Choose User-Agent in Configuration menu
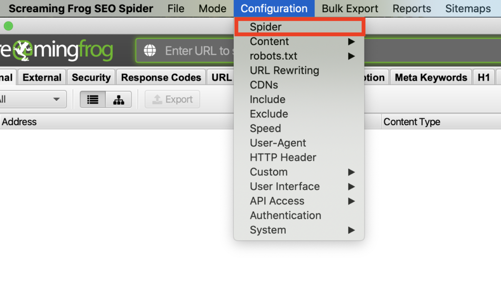The width and height of the screenshot is (501, 303). (278, 143)
